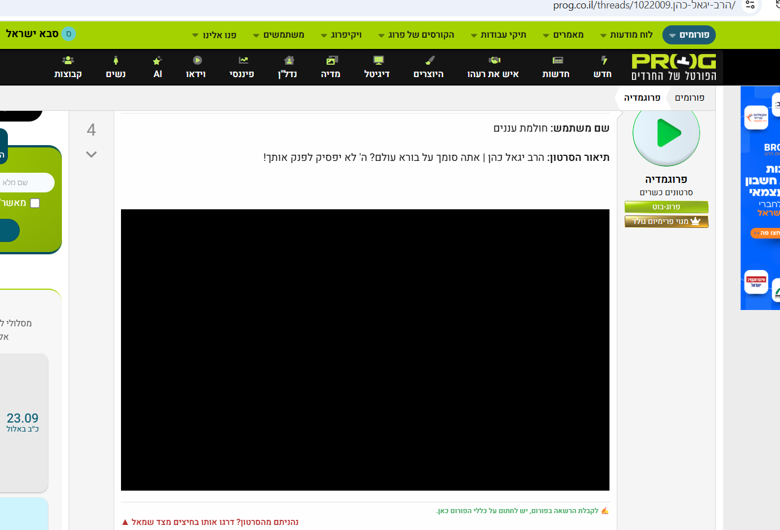Open the סבא ישראל user name

pyautogui.click(x=32, y=34)
